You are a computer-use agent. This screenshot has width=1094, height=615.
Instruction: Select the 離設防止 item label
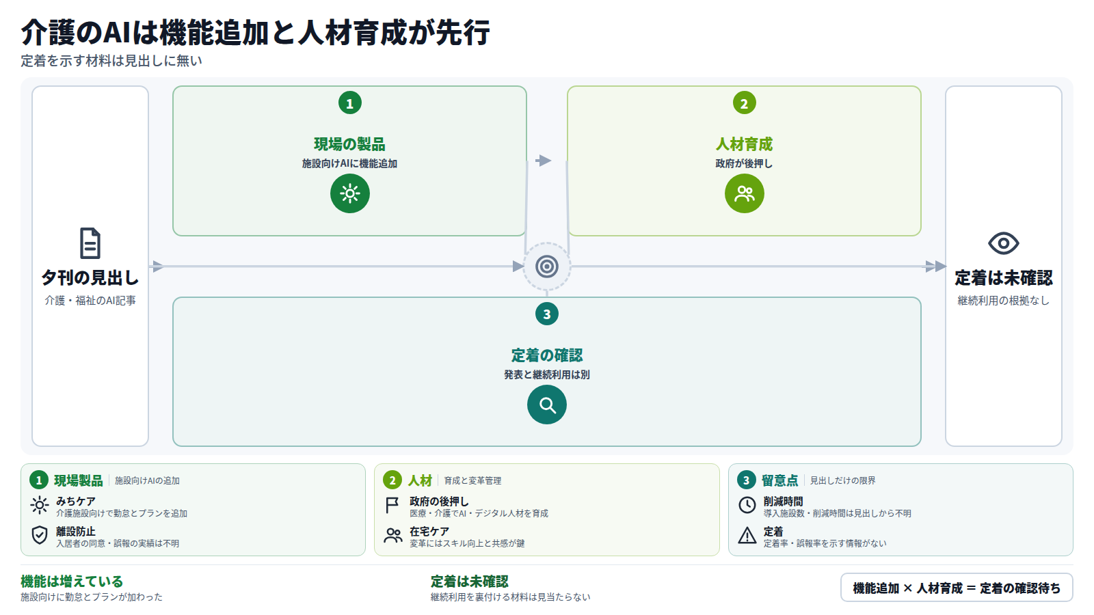tap(76, 532)
